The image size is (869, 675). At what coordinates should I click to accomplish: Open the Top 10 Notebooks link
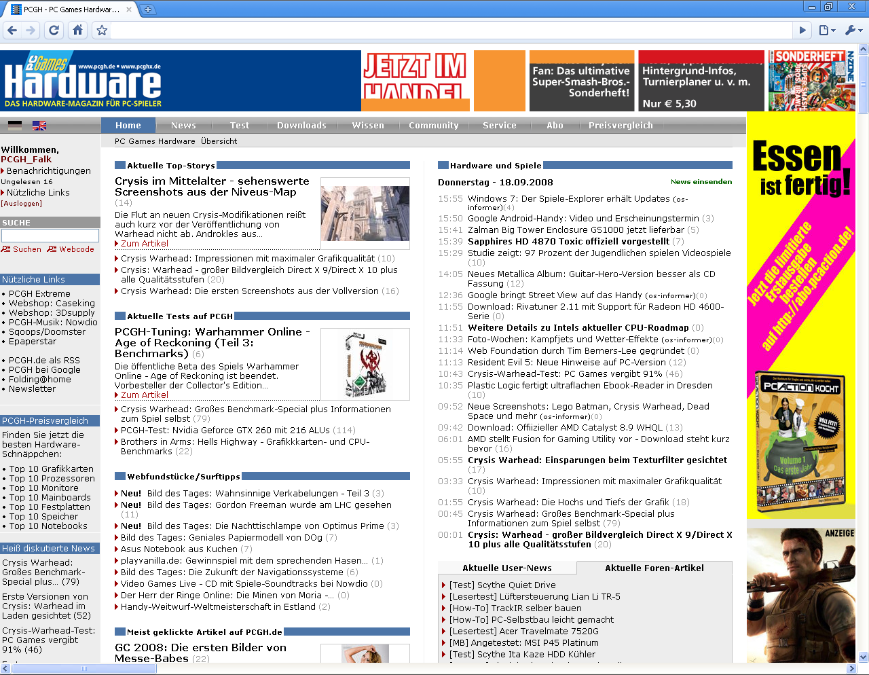(48, 526)
